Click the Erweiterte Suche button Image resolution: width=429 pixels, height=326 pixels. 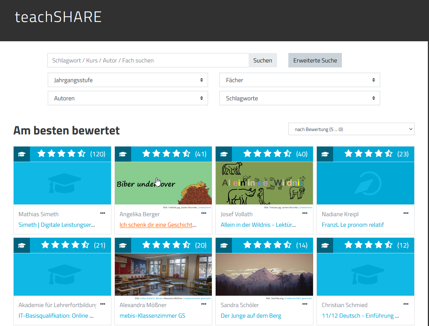315,61
